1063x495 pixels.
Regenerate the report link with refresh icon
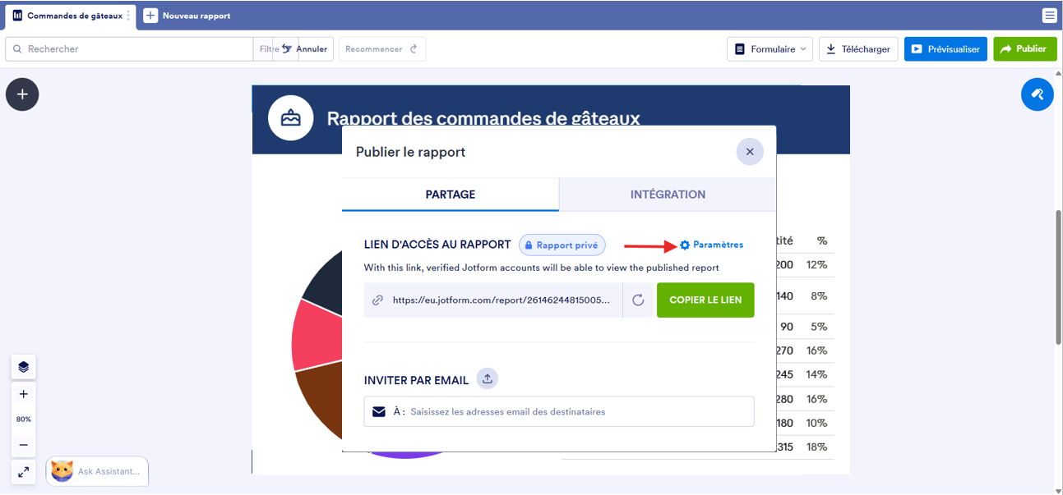(x=638, y=300)
